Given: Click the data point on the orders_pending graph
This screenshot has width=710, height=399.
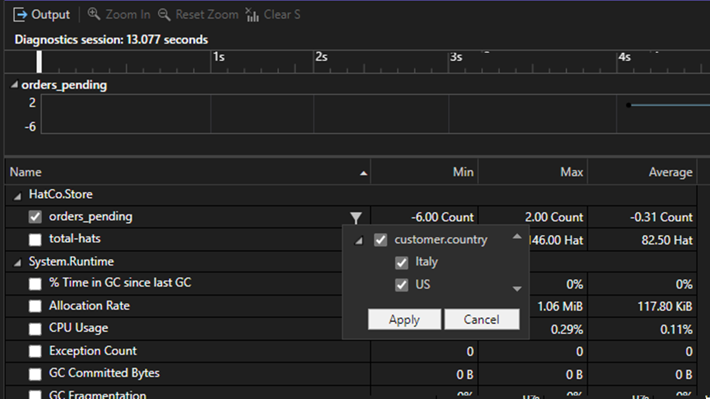Looking at the screenshot, I should pyautogui.click(x=629, y=105).
